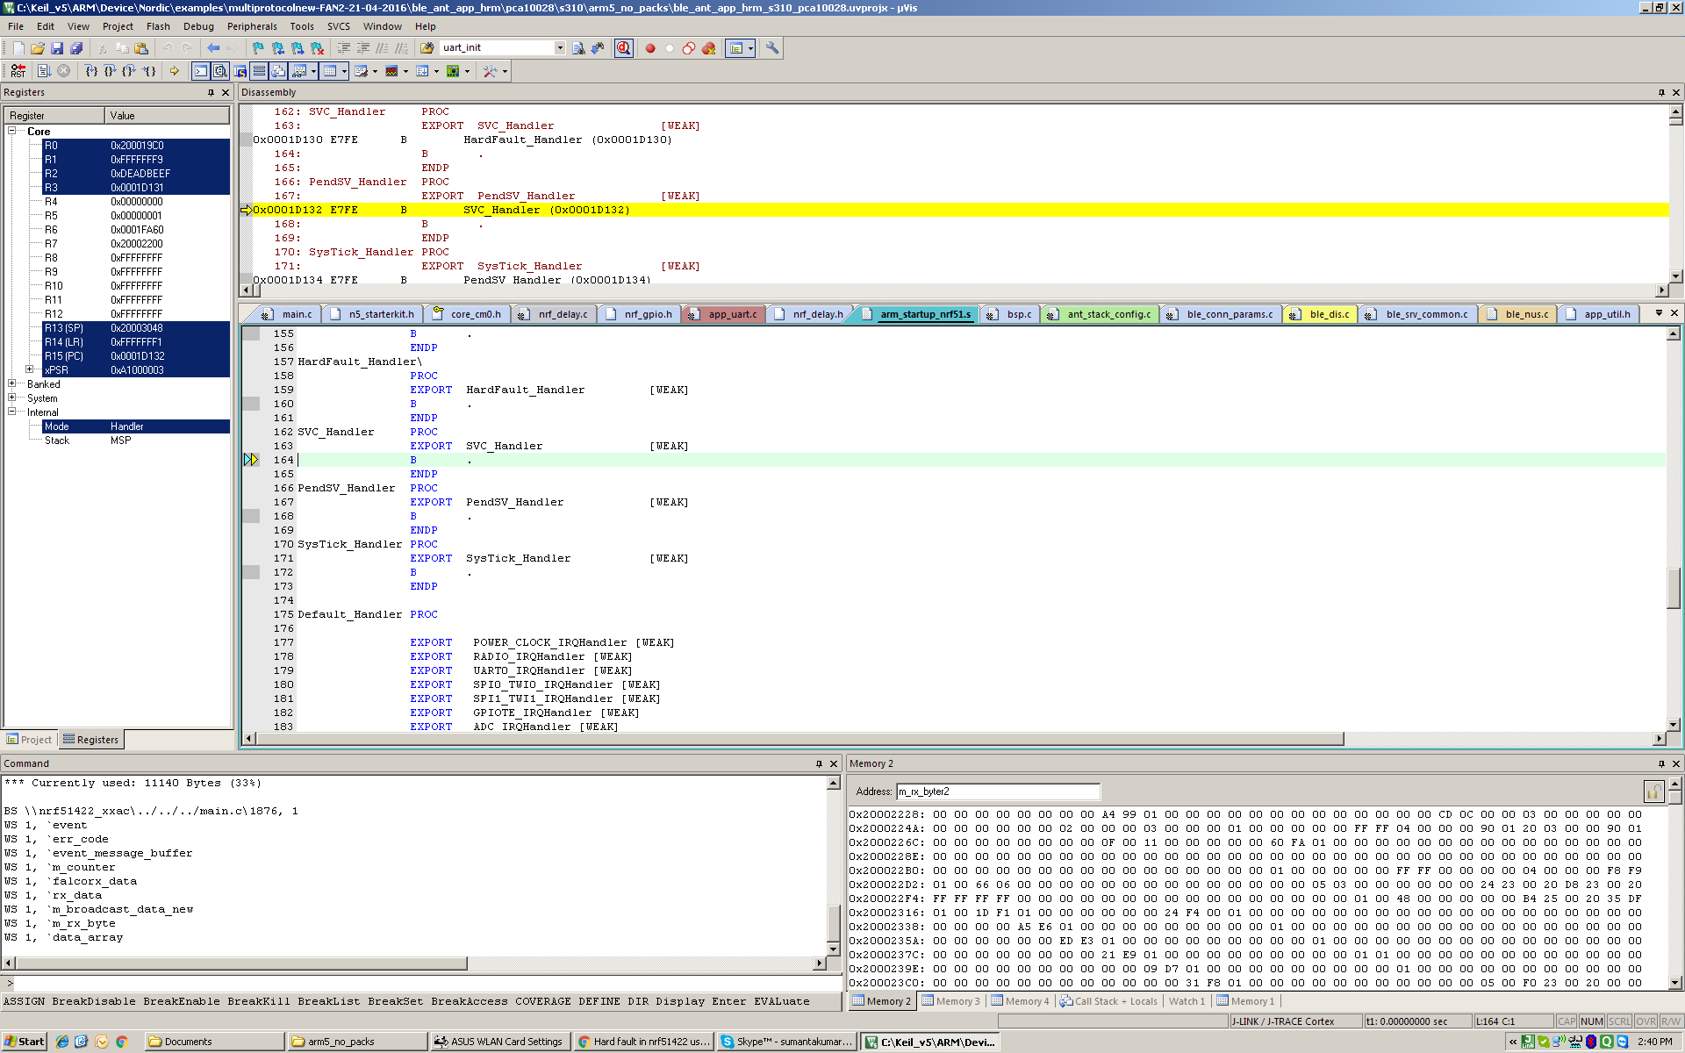The height and width of the screenshot is (1053, 1685).
Task: Click the Save All toolbar icon
Action: click(x=76, y=48)
